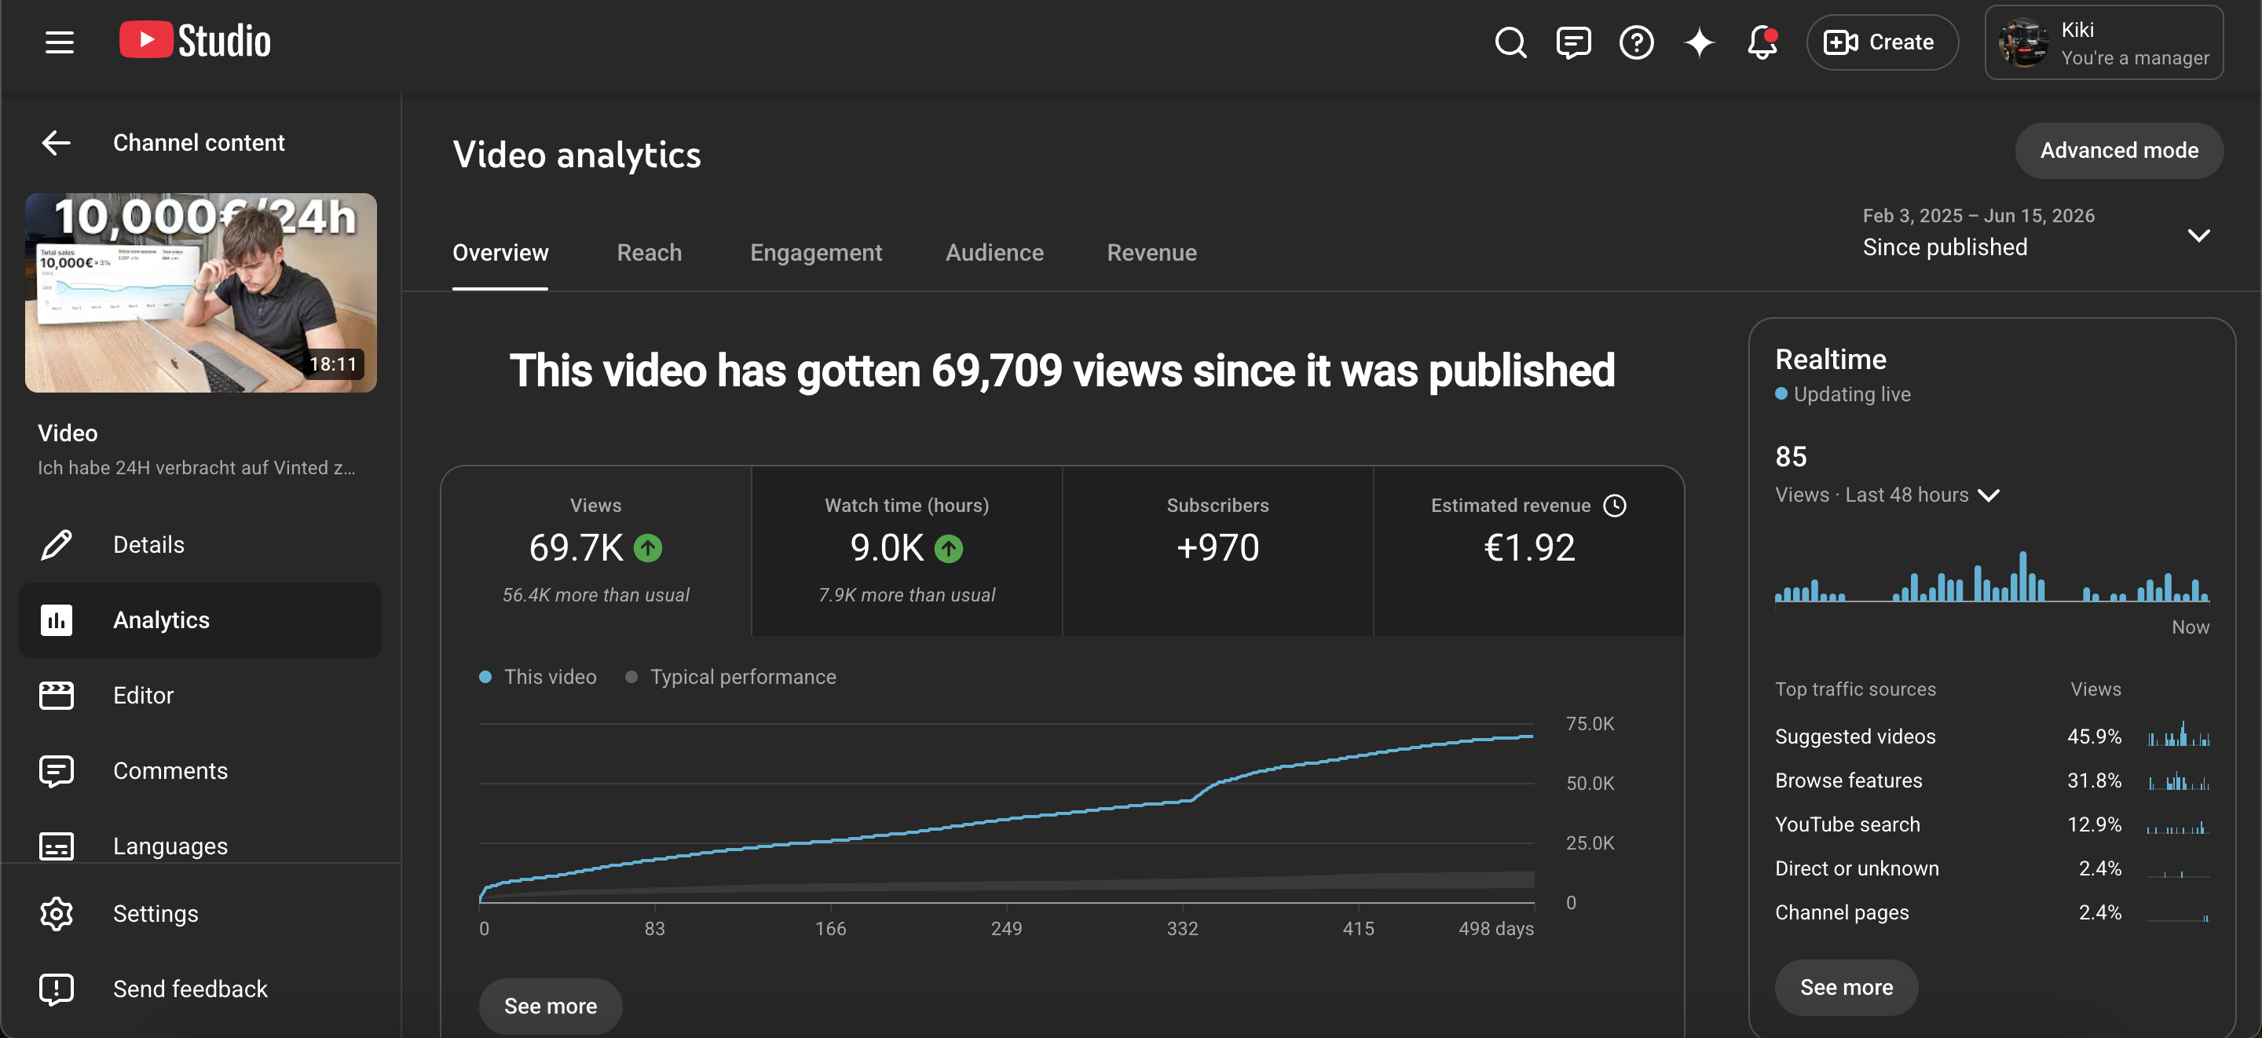This screenshot has width=2262, height=1038.
Task: Click Send feedback in the sidebar
Action: coord(200,989)
